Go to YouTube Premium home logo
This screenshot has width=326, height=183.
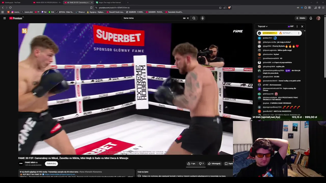pos(16,18)
